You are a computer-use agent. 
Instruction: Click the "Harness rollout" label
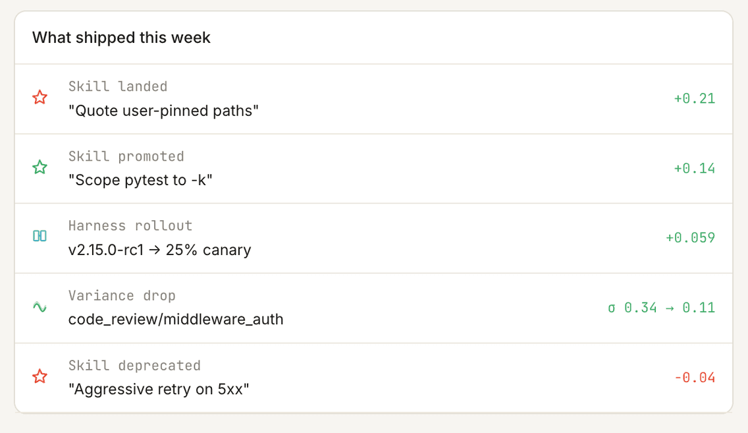point(130,225)
